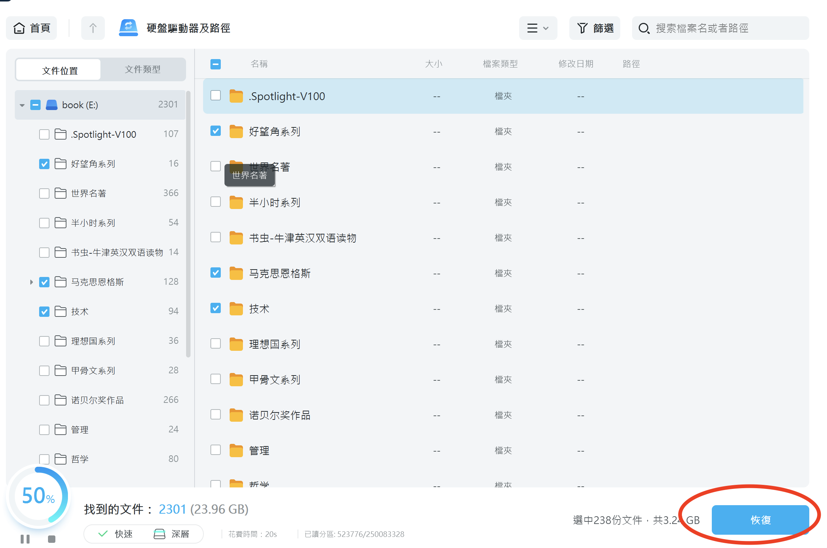This screenshot has width=827, height=548.
Task: Switch to the 文件類型 tab
Action: pos(143,69)
